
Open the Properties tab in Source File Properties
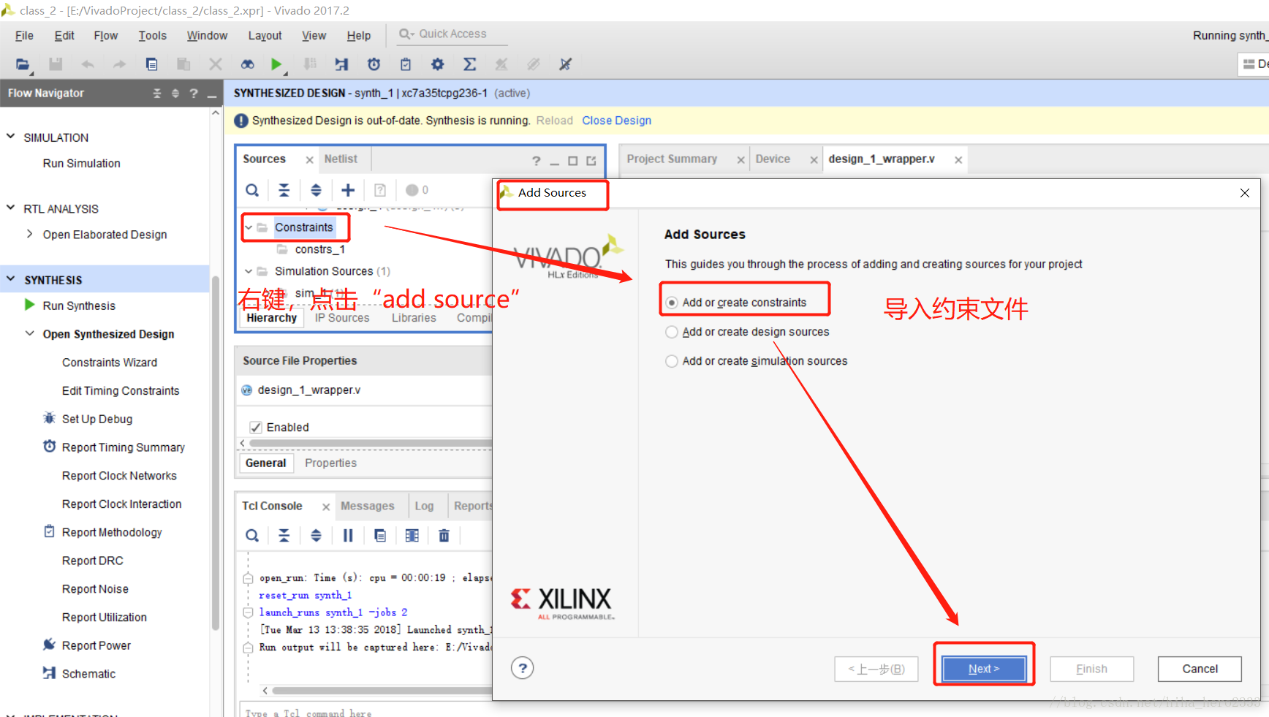(x=330, y=463)
